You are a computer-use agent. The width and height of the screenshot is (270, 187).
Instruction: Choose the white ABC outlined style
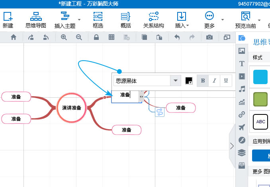[260, 122]
